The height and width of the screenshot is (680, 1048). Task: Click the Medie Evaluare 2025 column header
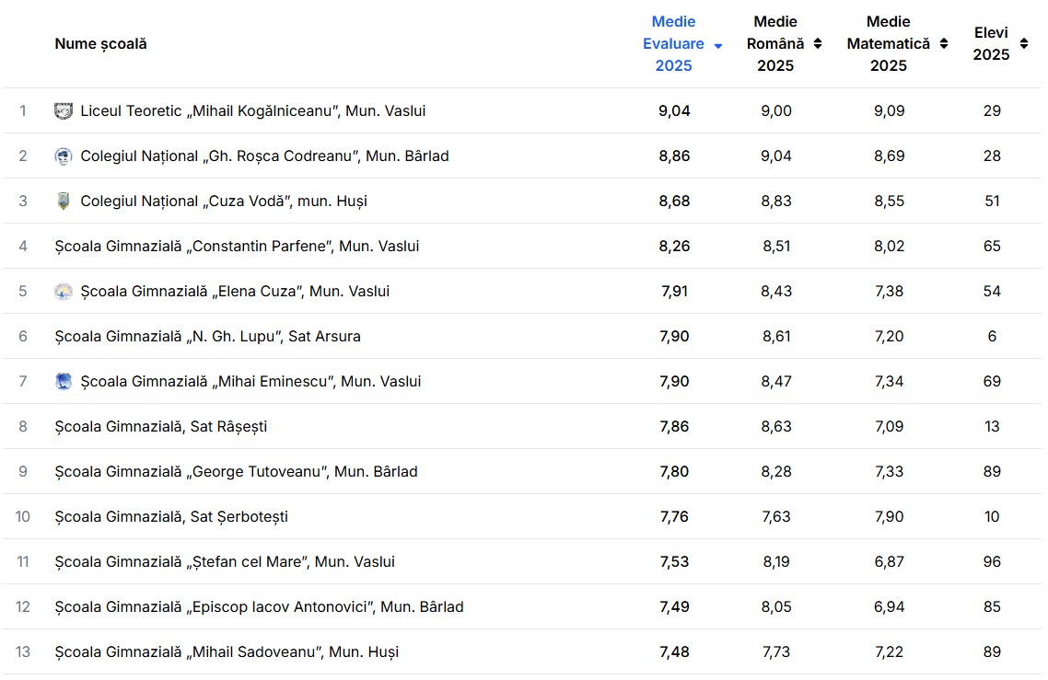[x=674, y=44]
